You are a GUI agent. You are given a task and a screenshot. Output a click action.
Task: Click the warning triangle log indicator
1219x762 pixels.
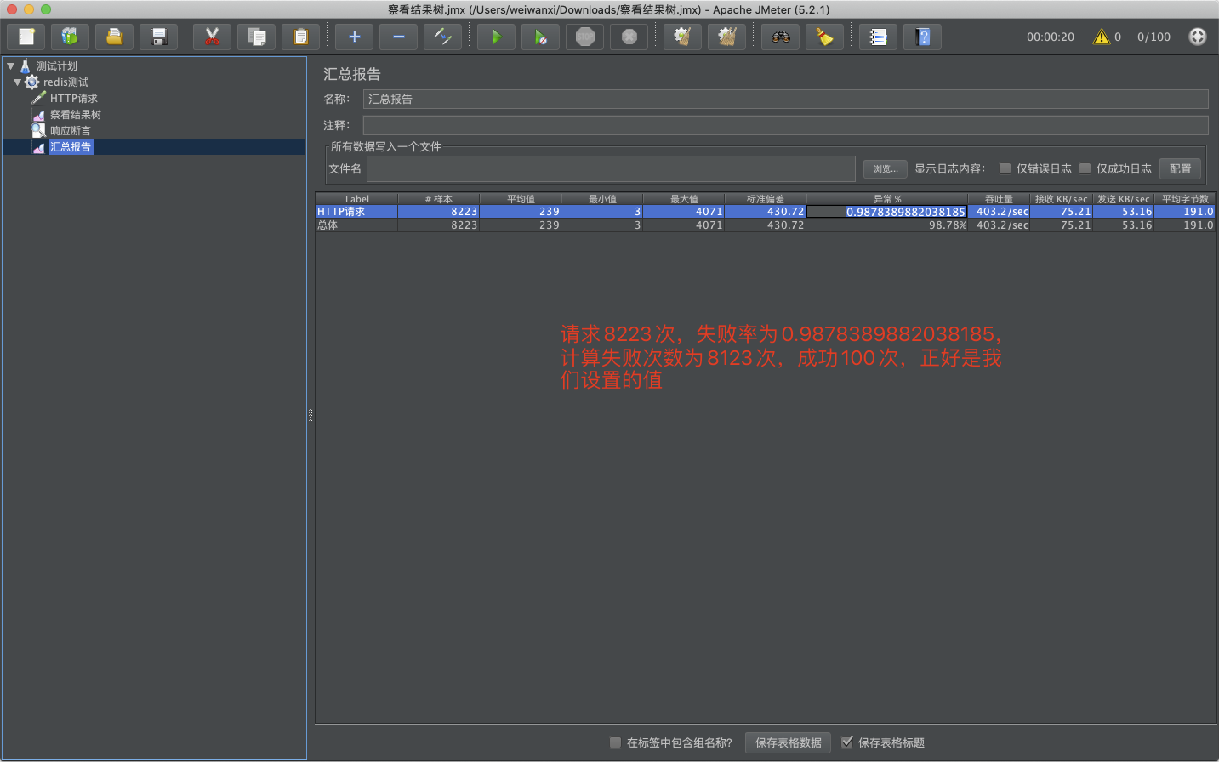point(1102,37)
